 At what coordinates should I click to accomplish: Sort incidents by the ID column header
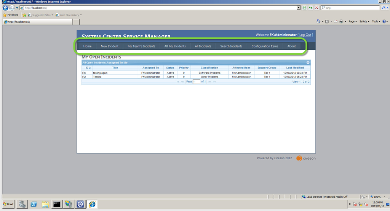click(87, 68)
